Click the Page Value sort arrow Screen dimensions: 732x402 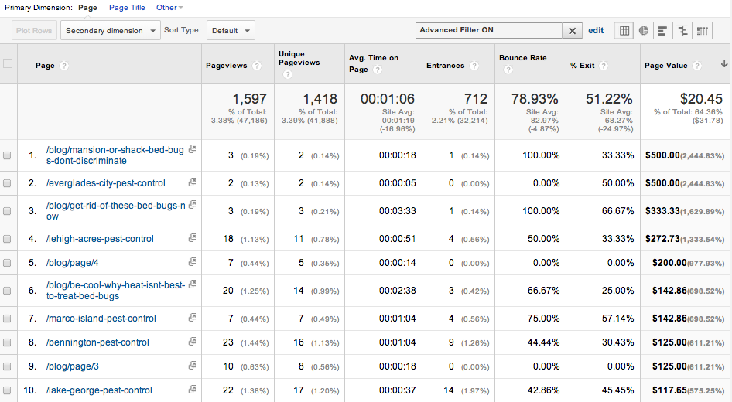(x=723, y=65)
